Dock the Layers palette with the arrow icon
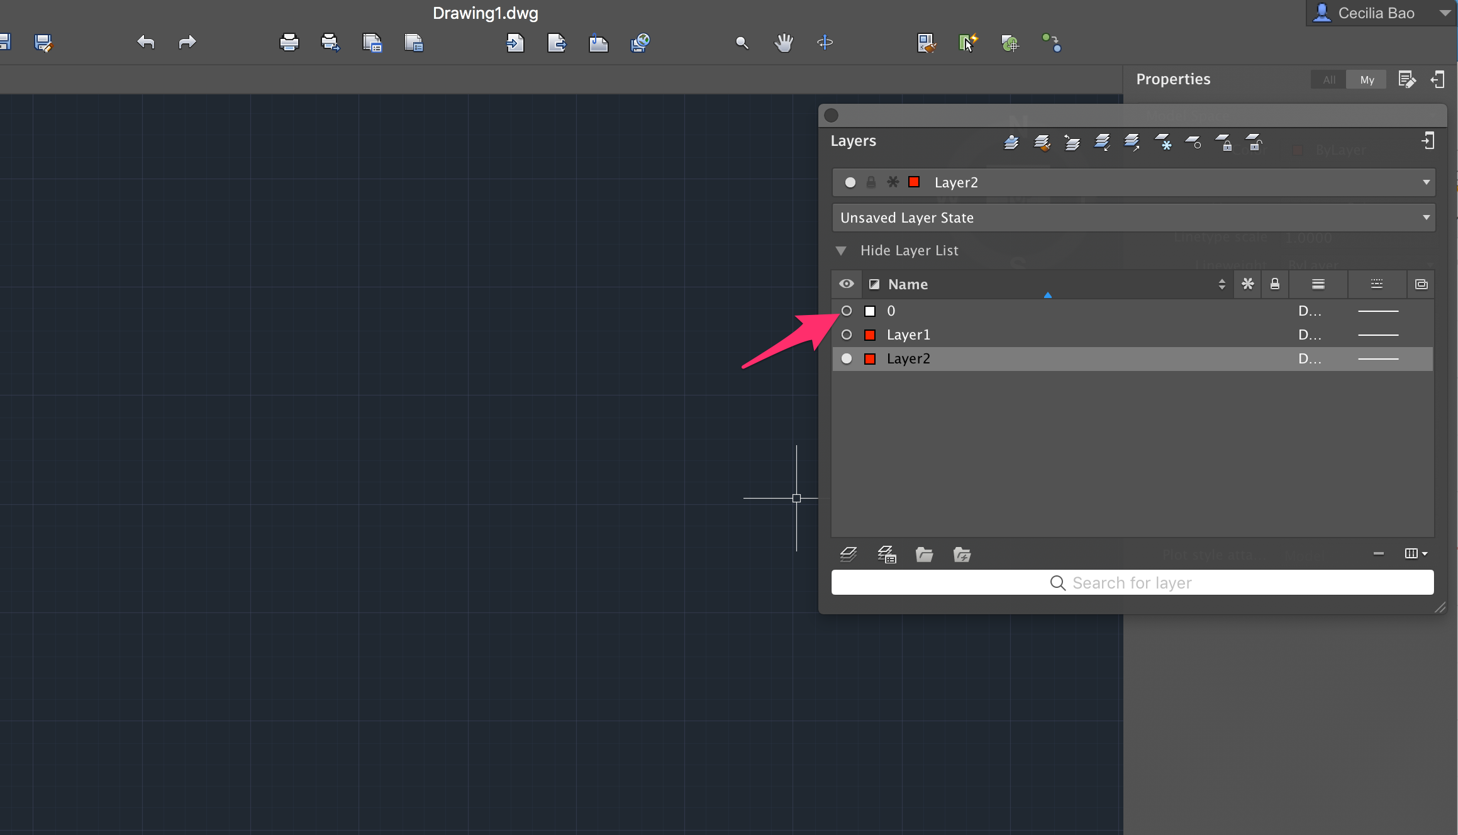 [1428, 141]
